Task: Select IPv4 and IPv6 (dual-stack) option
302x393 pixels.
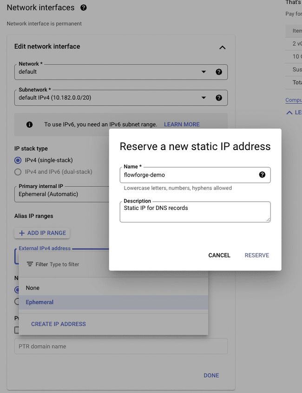Action: [18, 172]
